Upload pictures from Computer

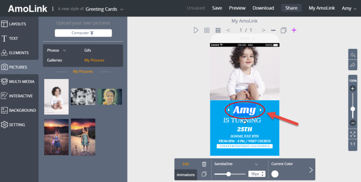click(83, 33)
